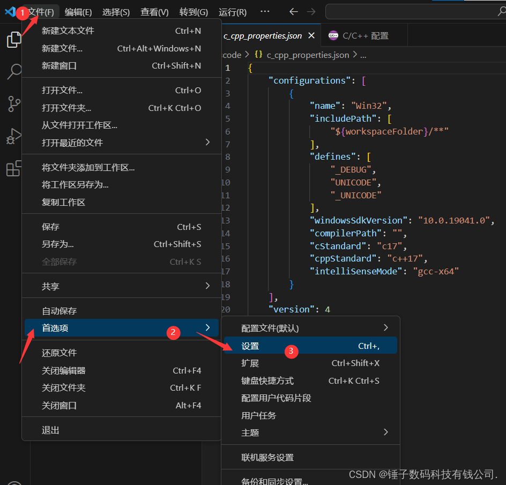Open the Extensions view icon
This screenshot has width=506, height=485.
[x=13, y=169]
